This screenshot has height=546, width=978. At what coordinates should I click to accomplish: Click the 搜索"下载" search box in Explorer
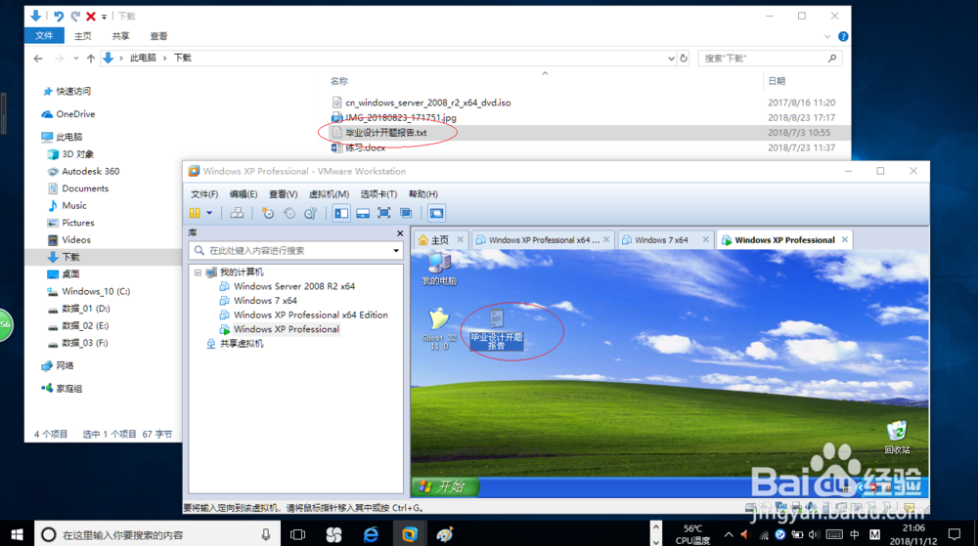click(x=770, y=59)
